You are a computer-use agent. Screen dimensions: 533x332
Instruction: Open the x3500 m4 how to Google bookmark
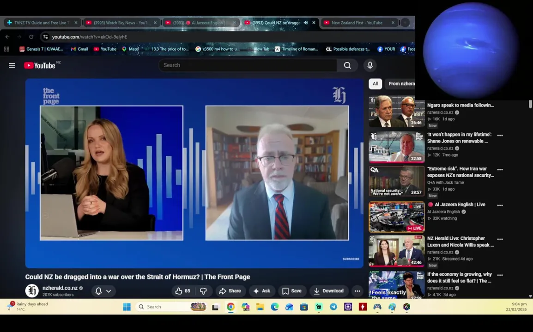tap(218, 49)
